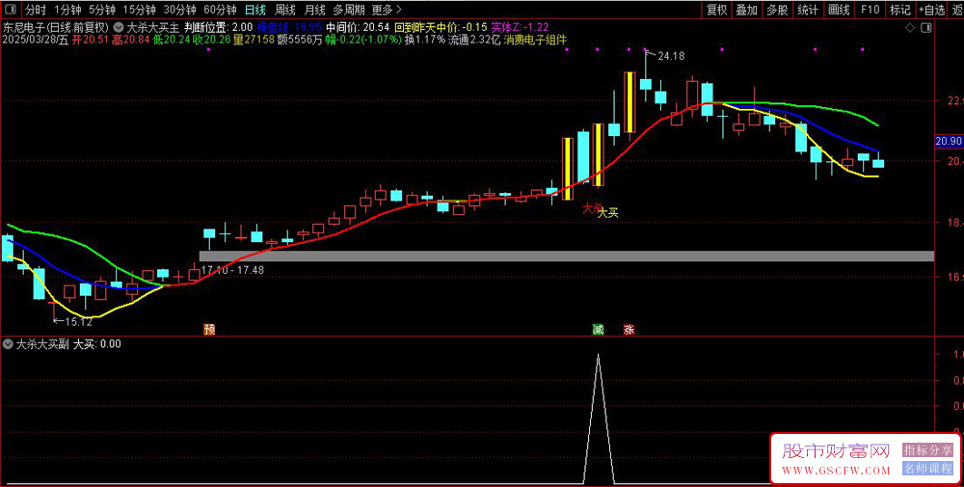This screenshot has height=487, width=964.
Task: Click the 回到昨天中价: -0.15 value
Action: [x=441, y=27]
